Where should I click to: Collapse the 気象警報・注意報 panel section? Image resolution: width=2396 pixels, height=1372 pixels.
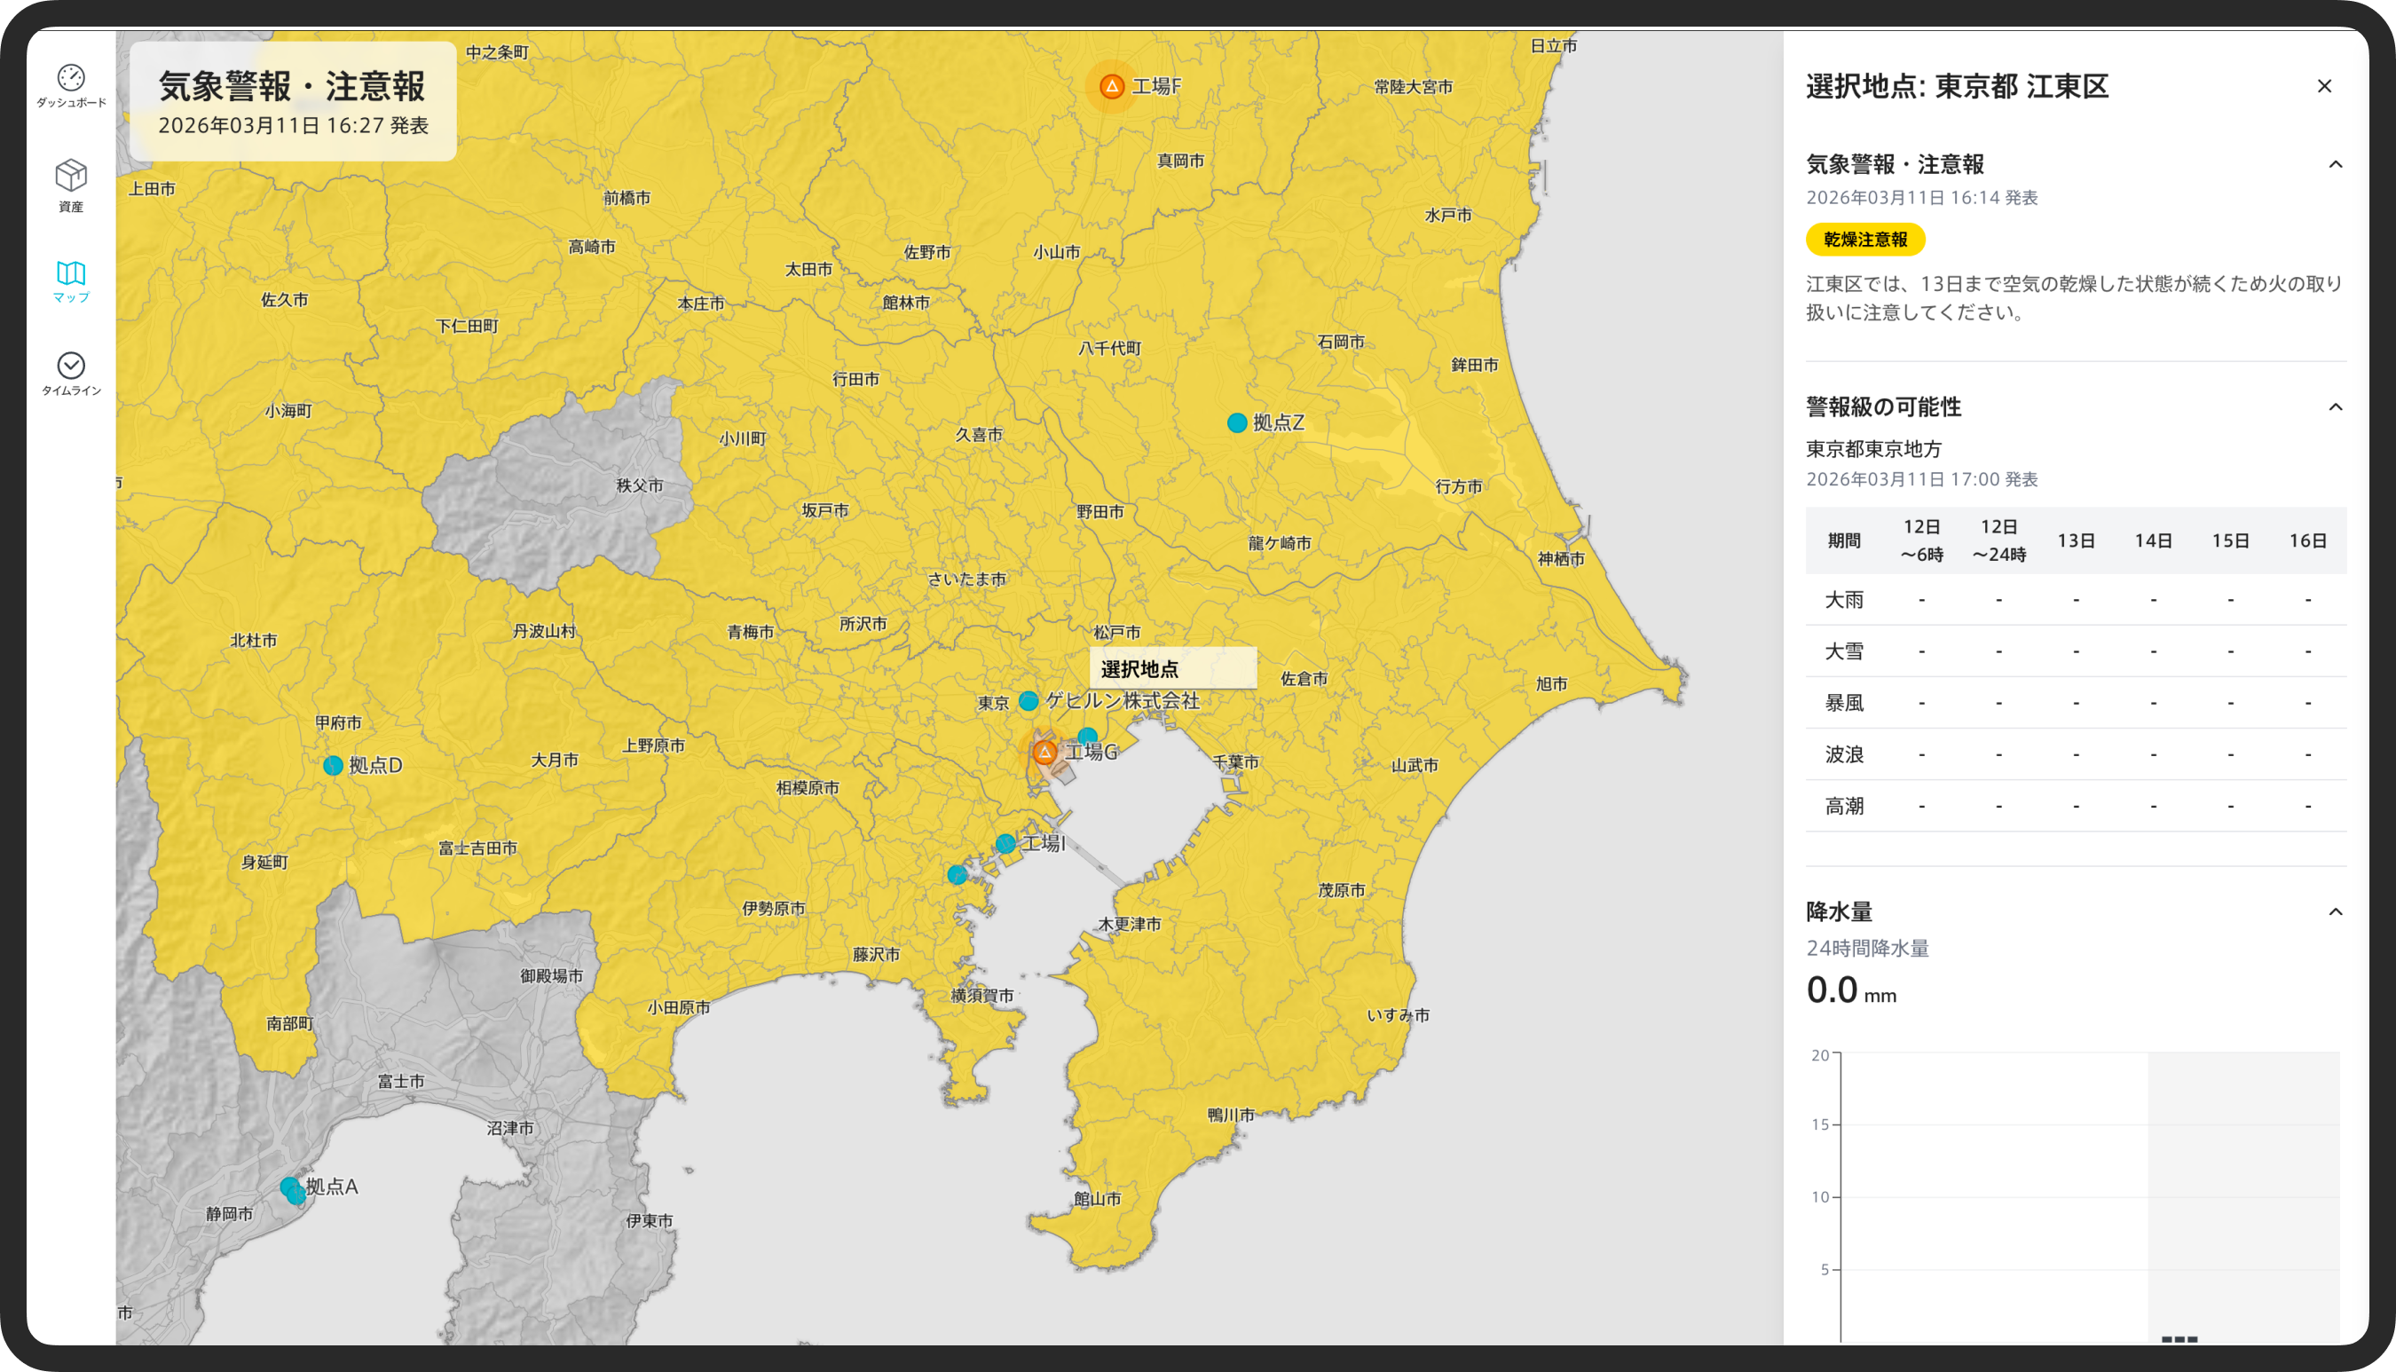(2335, 165)
